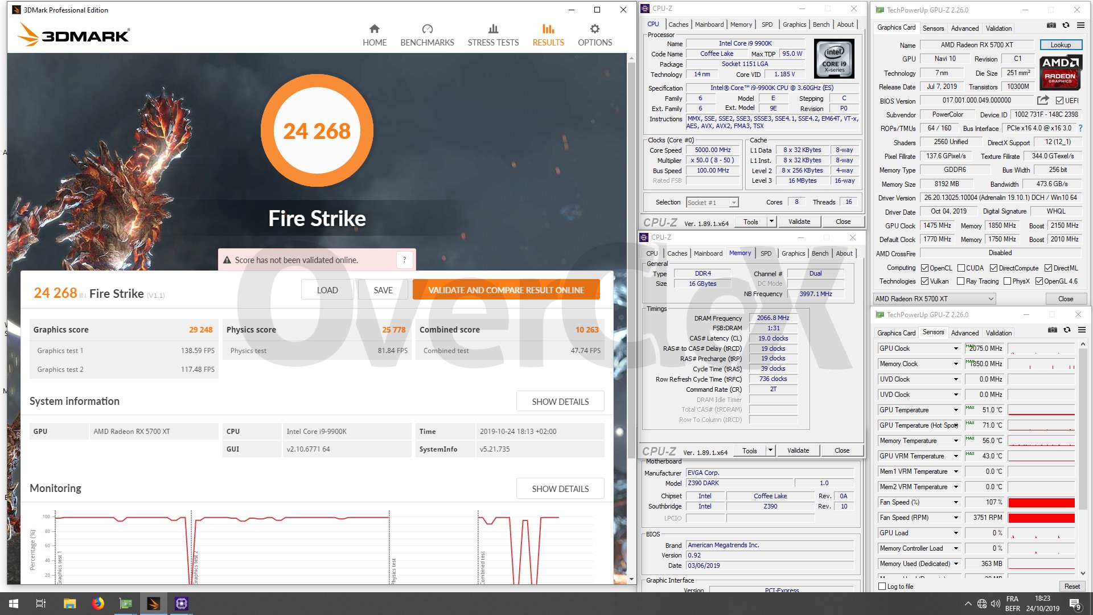The height and width of the screenshot is (615, 1093).
Task: Open GPU Clock sensor dropdown arrow
Action: 956,348
